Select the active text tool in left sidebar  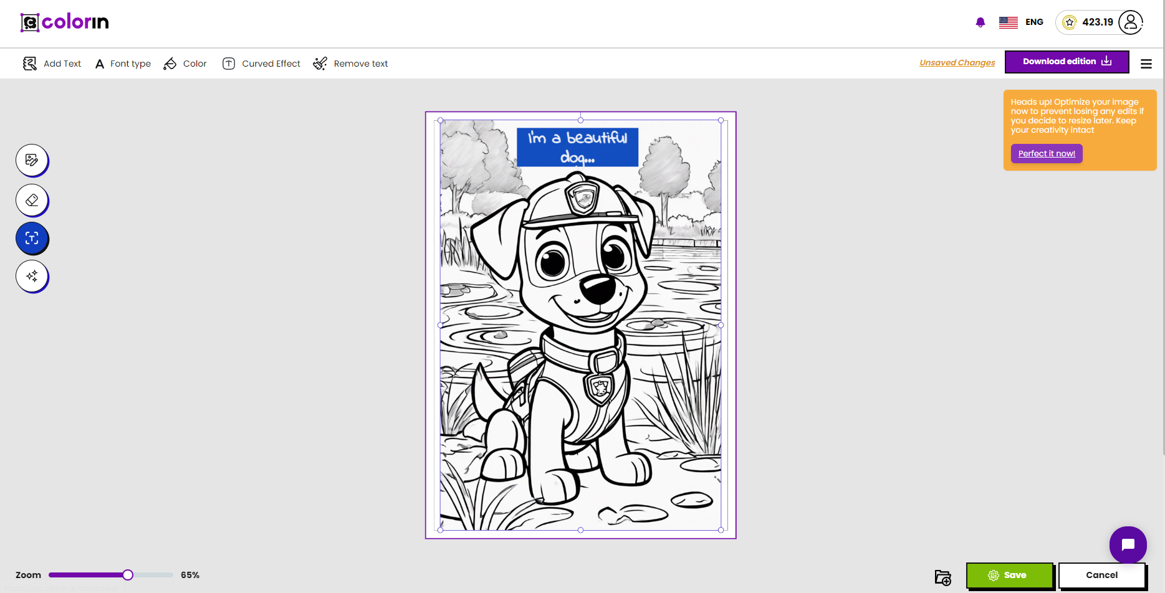(x=32, y=238)
